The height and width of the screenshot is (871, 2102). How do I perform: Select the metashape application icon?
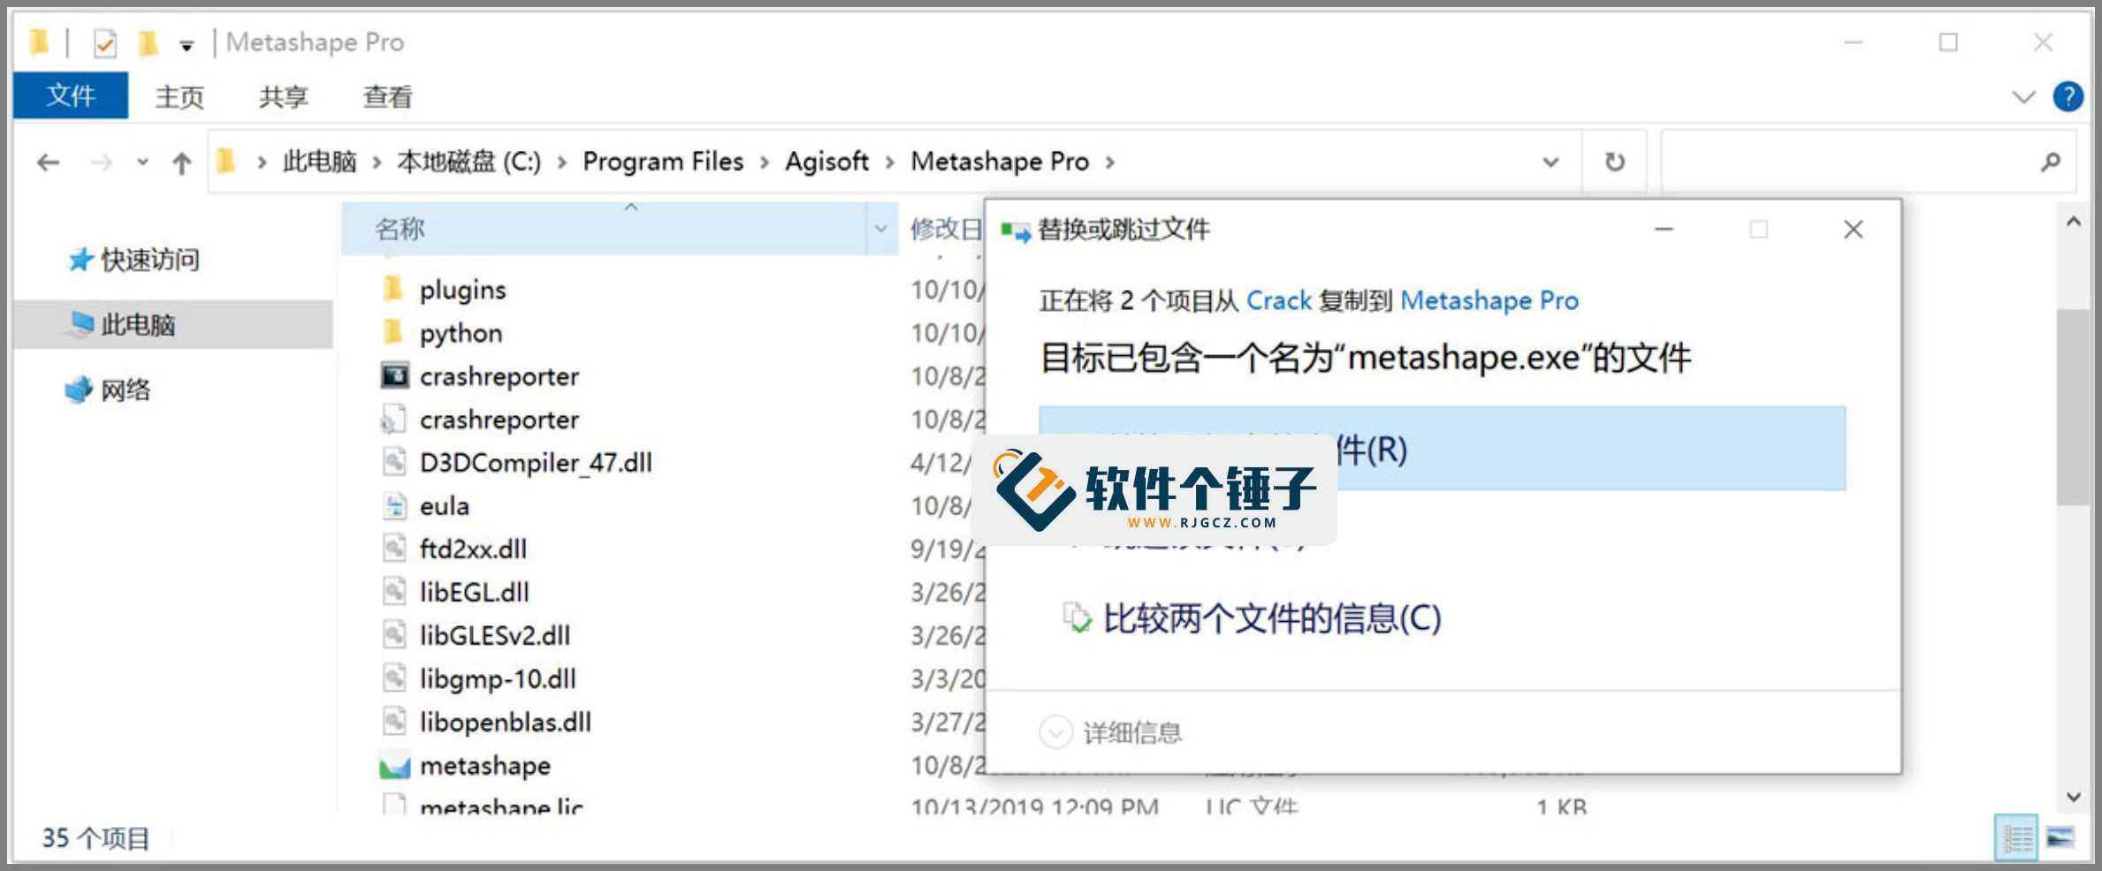(x=395, y=766)
